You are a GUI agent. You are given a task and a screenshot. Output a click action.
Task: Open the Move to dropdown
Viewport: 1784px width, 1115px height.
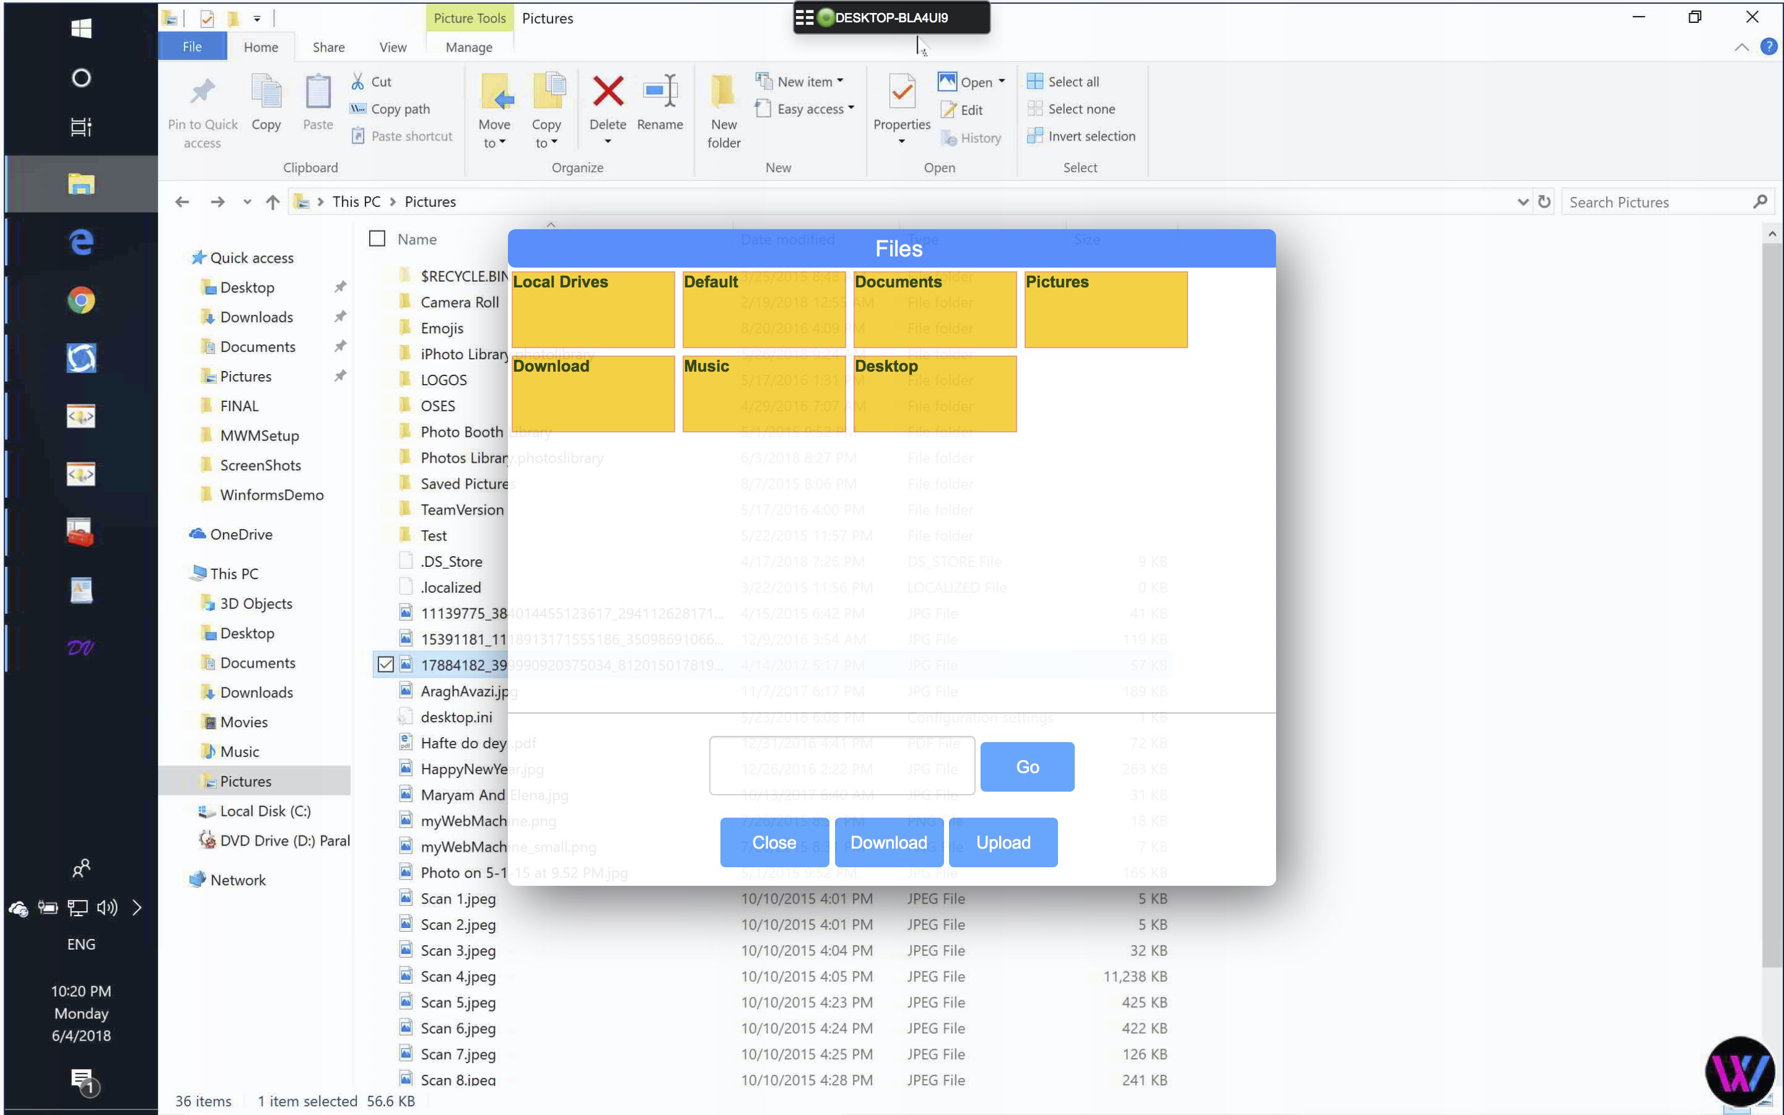tap(494, 133)
